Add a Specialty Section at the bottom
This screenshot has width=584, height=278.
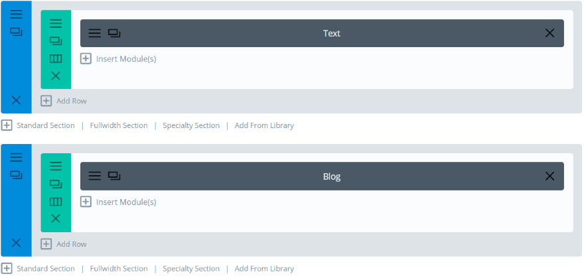[x=191, y=269]
